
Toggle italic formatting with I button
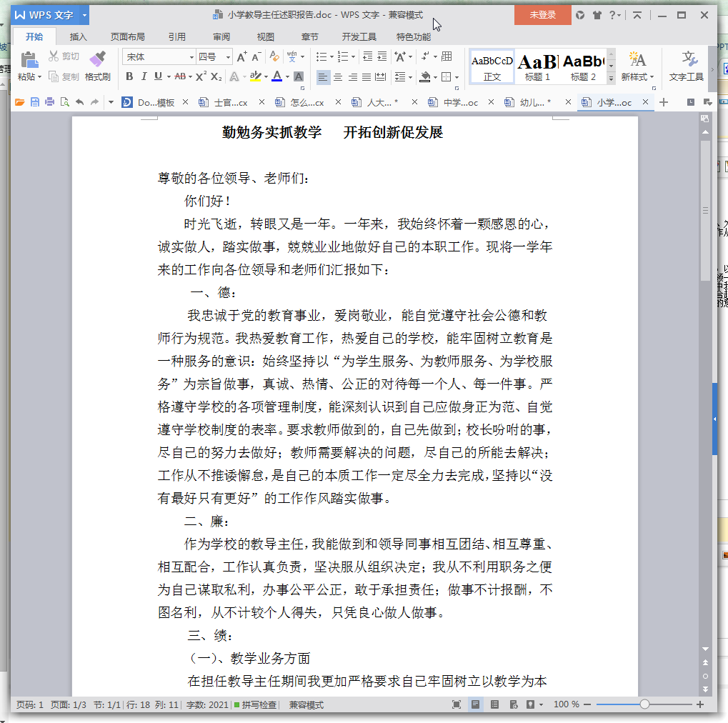click(144, 76)
